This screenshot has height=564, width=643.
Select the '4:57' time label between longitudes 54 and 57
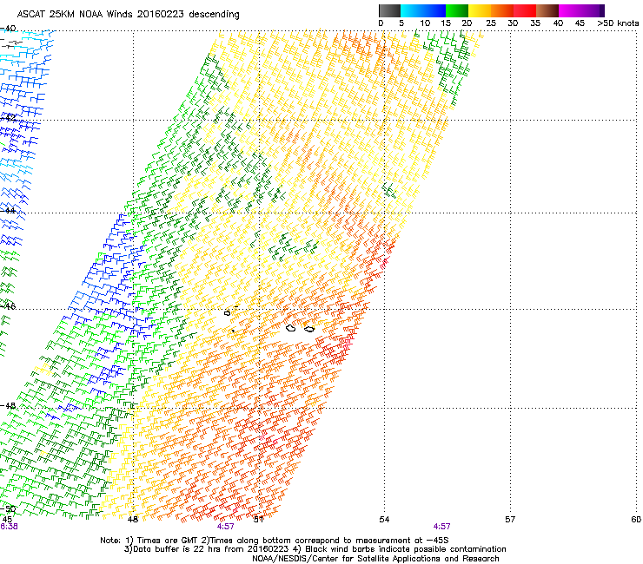pyautogui.click(x=441, y=527)
